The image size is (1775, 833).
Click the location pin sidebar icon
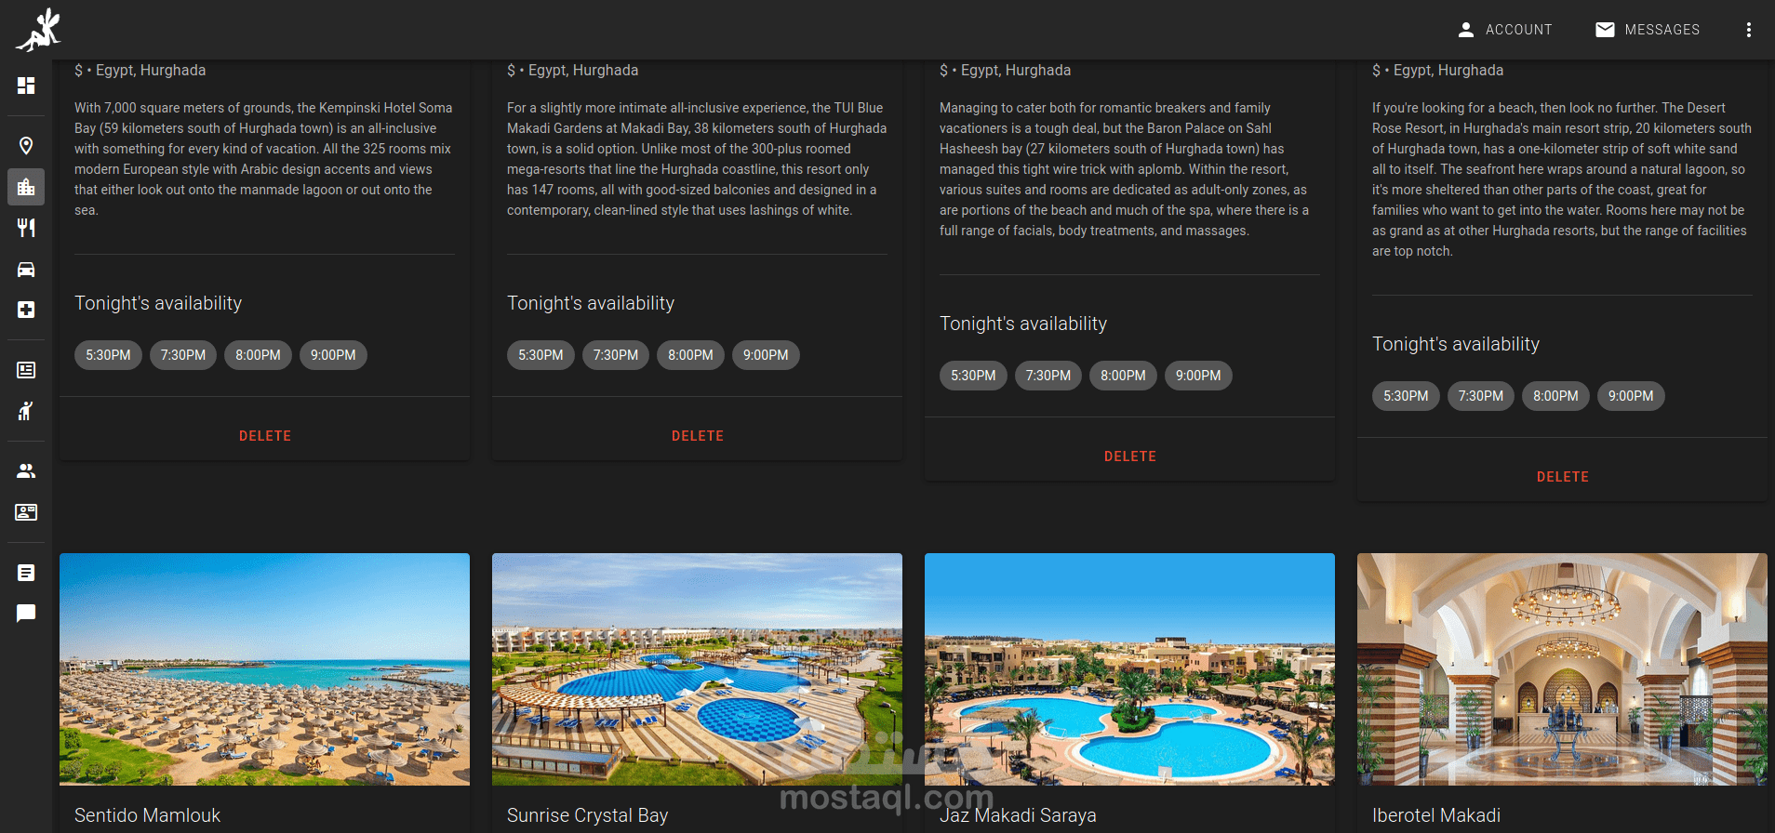(26, 146)
